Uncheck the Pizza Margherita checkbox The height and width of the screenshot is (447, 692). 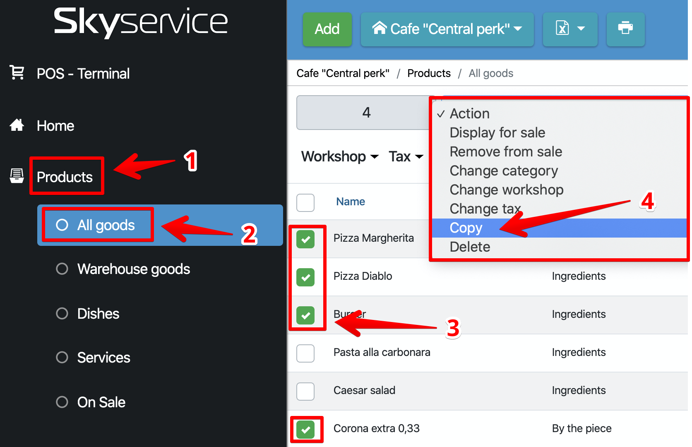(305, 239)
